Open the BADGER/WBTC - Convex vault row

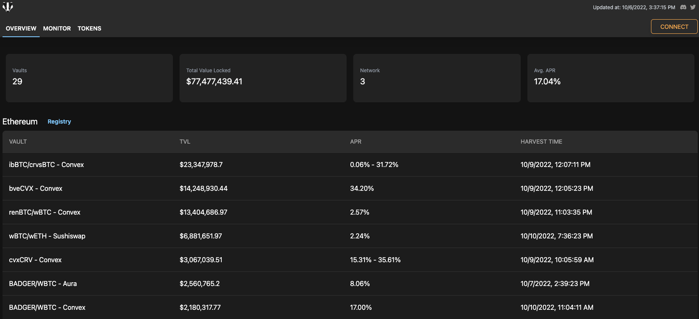coord(47,307)
